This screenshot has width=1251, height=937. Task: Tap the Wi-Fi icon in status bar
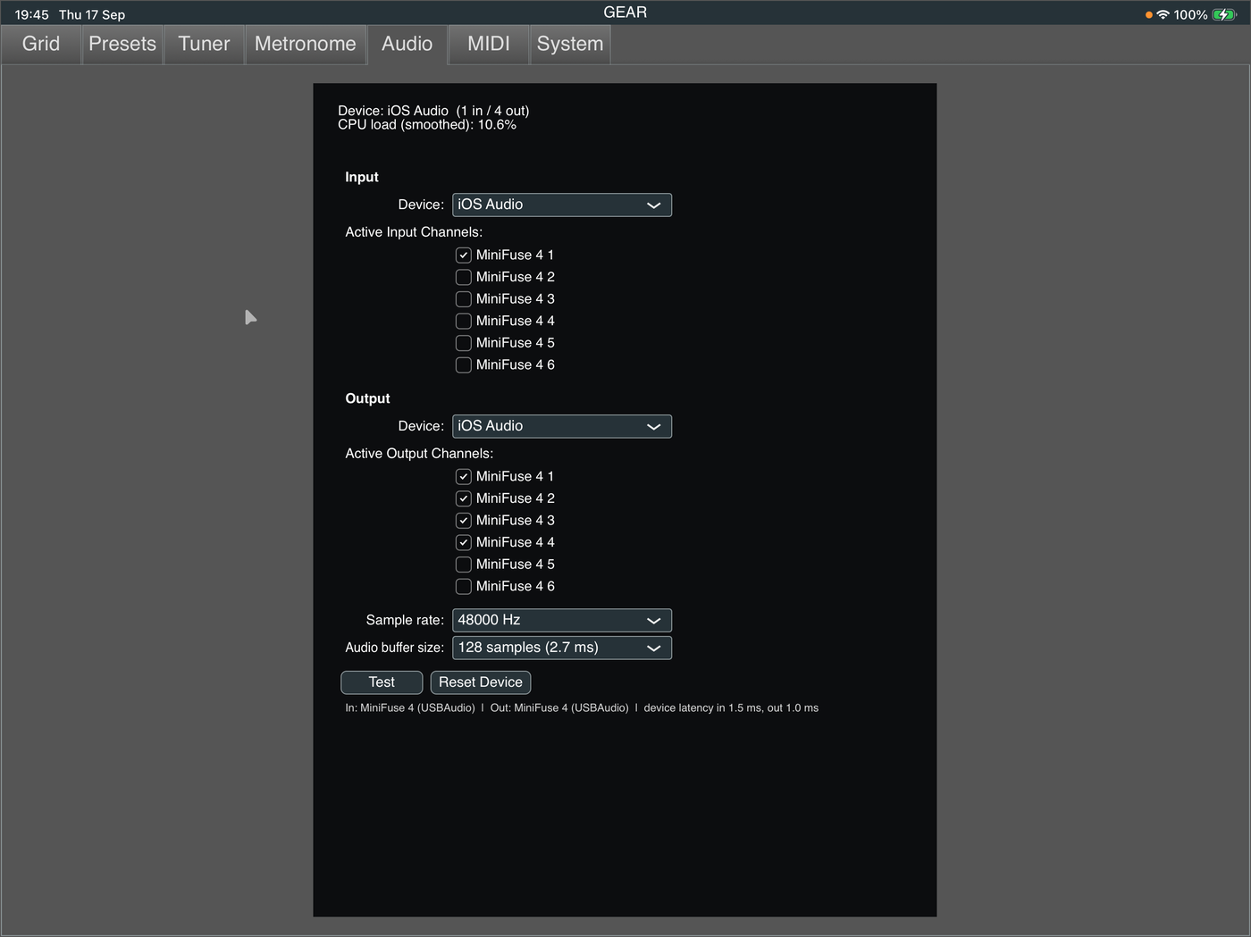point(1163,14)
